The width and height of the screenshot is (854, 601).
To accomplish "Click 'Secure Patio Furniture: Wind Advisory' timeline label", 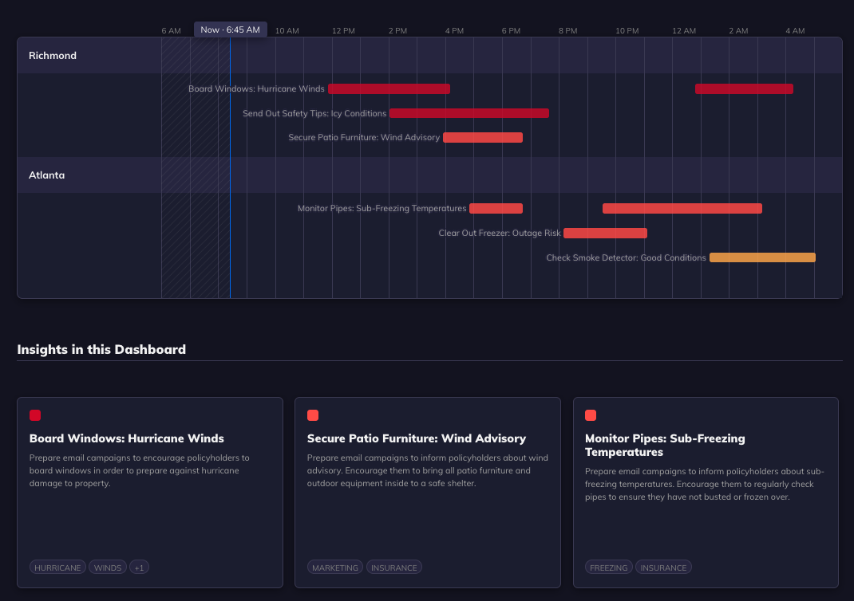I will pyautogui.click(x=364, y=138).
